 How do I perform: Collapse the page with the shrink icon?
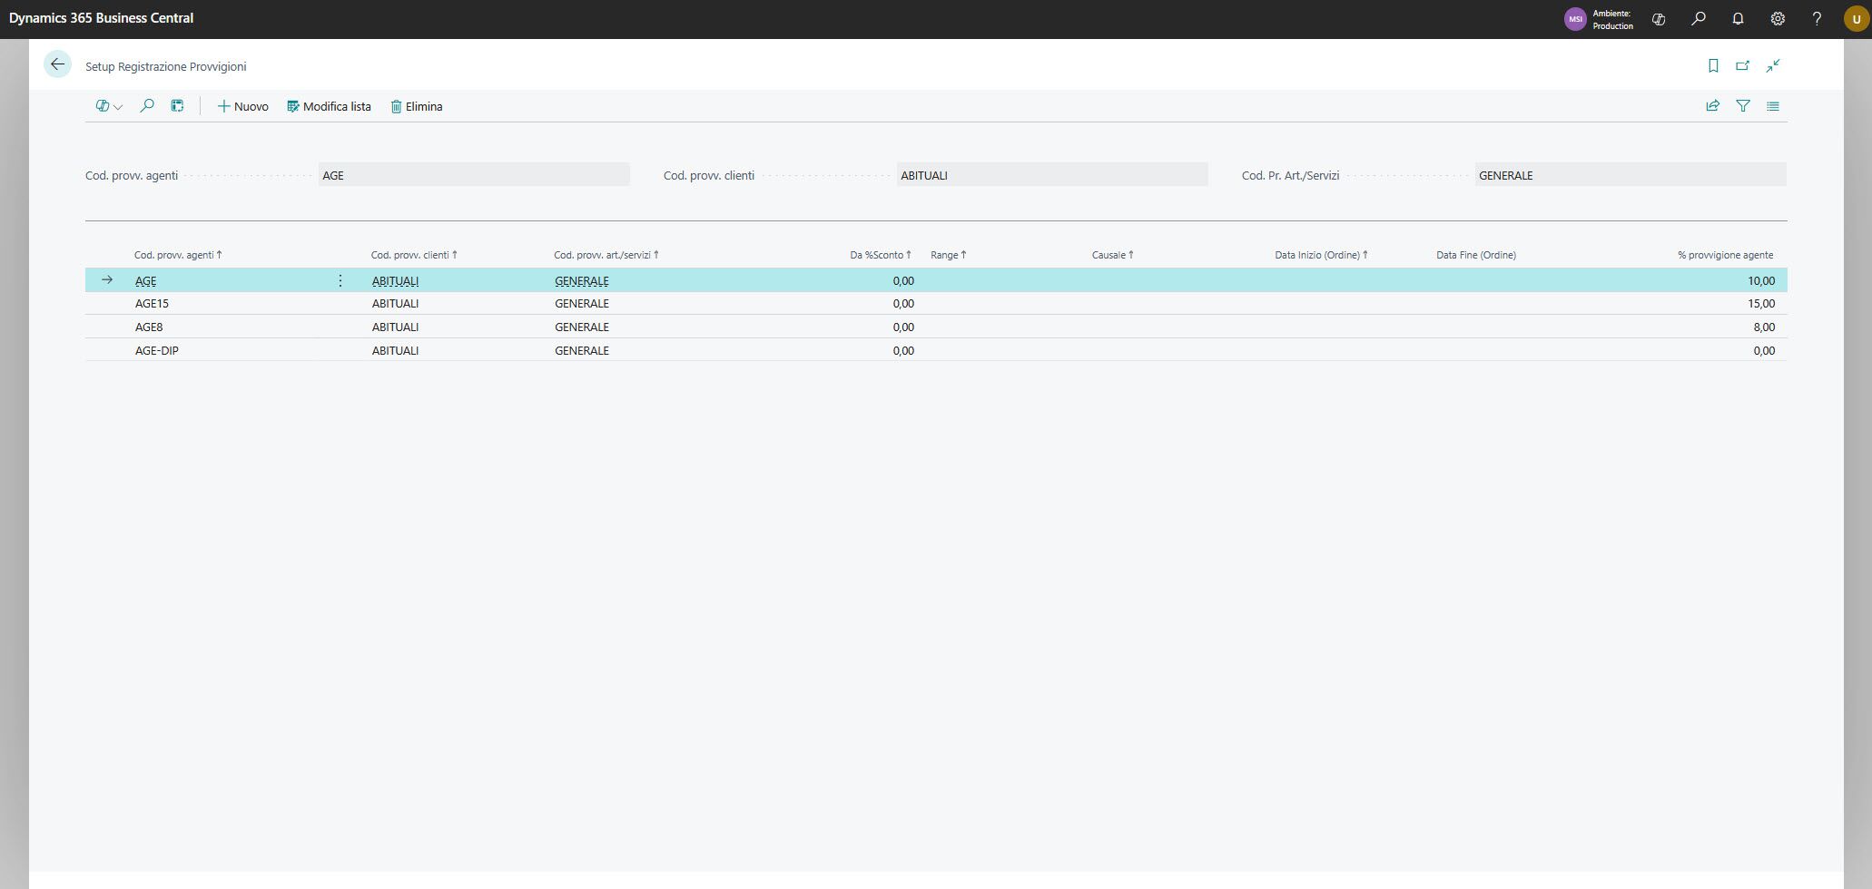[x=1773, y=65]
